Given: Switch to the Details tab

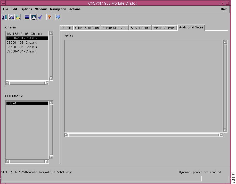Looking at the screenshot, I should pyautogui.click(x=66, y=28).
